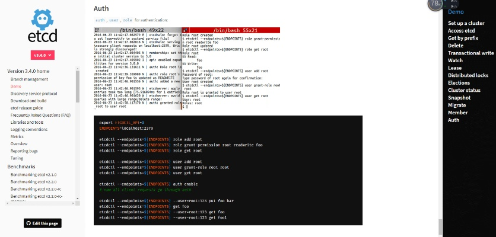496x237 pixels.
Task: Jump to Set up a cluster section
Action: click(x=466, y=23)
